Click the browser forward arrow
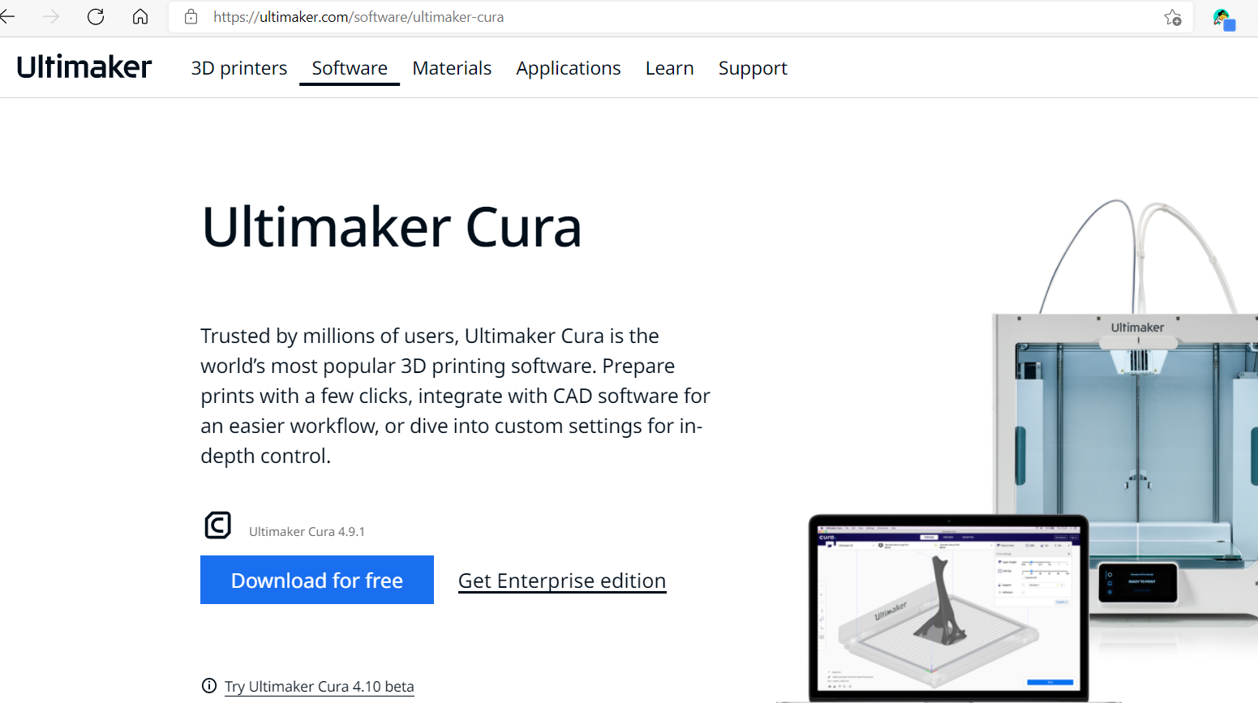 [51, 16]
